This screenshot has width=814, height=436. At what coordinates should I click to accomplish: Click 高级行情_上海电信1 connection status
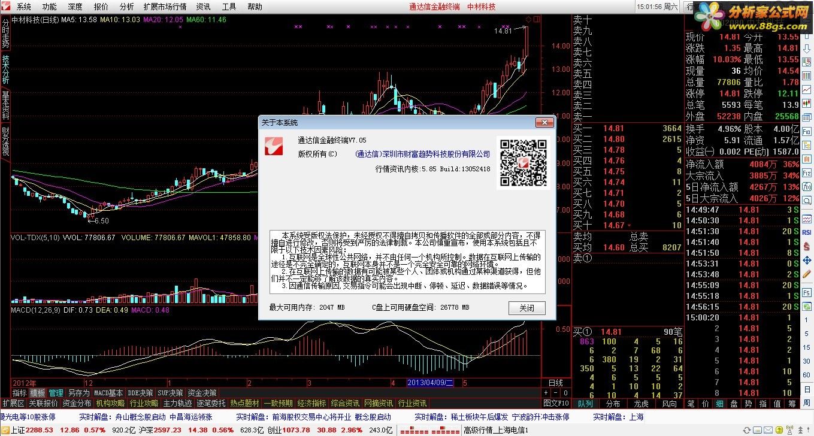click(x=495, y=430)
